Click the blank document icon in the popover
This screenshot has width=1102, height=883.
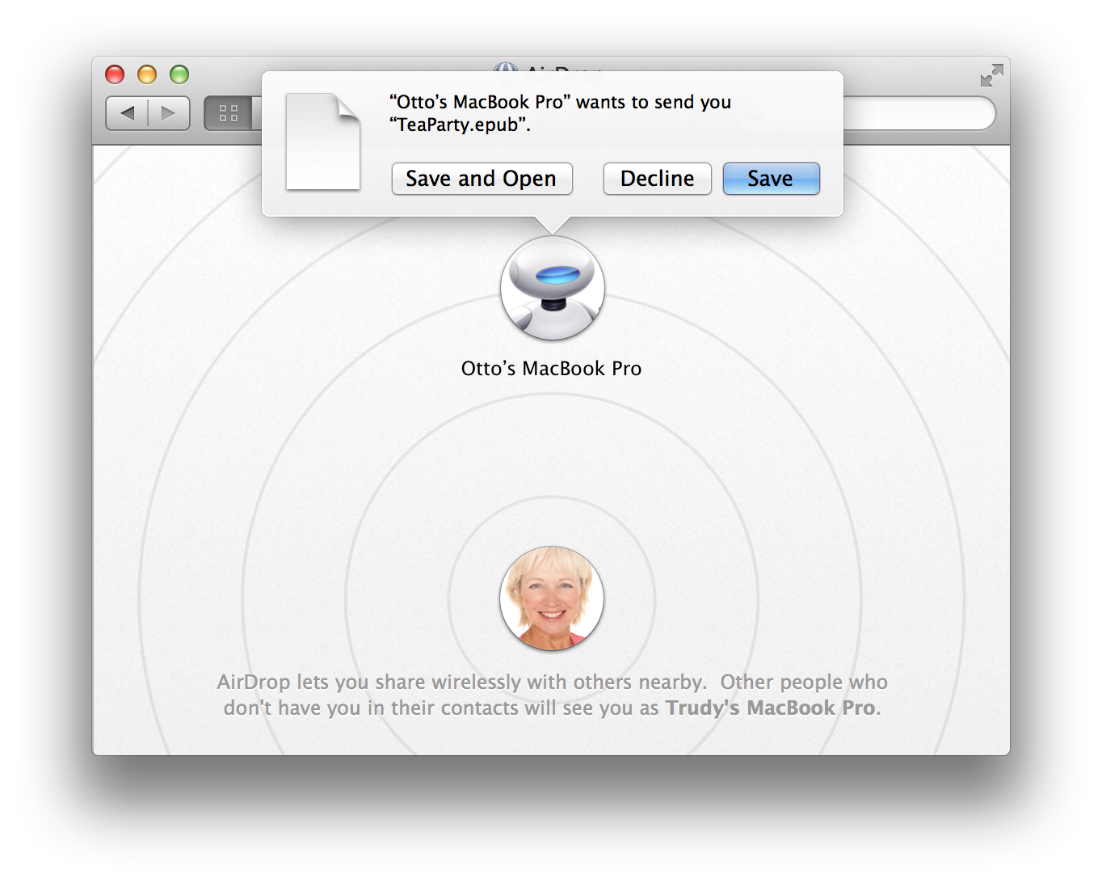323,142
